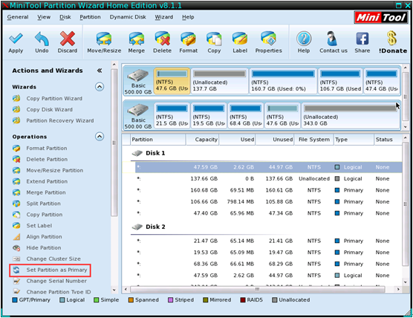Choose Delete Partition operation in sidebar
Viewport: 413px width, 318px height.
pos(47,159)
